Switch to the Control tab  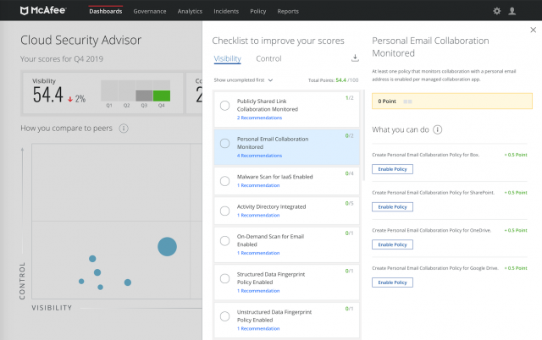click(x=268, y=58)
